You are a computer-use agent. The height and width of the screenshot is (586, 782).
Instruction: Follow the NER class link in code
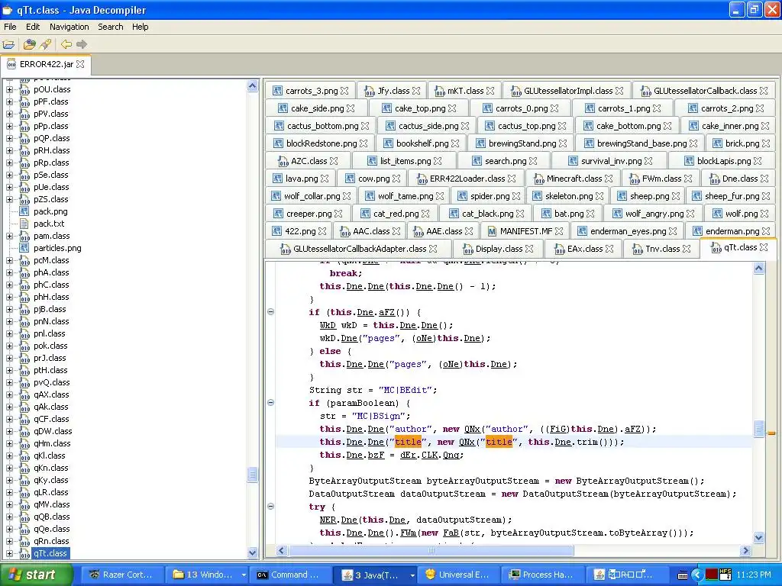(x=328, y=520)
